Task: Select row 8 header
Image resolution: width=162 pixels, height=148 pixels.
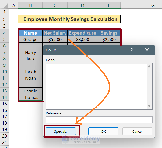Action: [4, 59]
